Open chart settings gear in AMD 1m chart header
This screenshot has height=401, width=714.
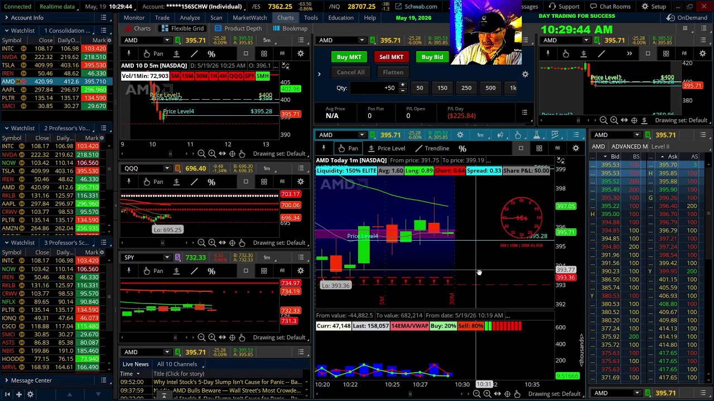click(x=460, y=135)
